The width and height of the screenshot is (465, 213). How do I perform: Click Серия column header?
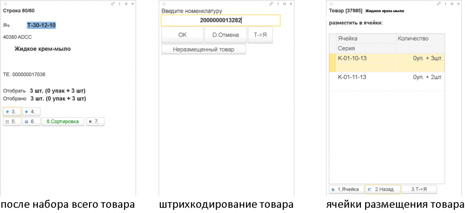click(366, 48)
